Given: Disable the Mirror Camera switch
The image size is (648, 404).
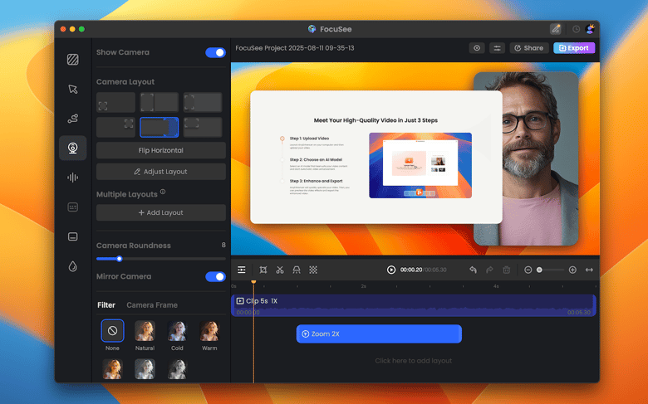Looking at the screenshot, I should [x=215, y=276].
